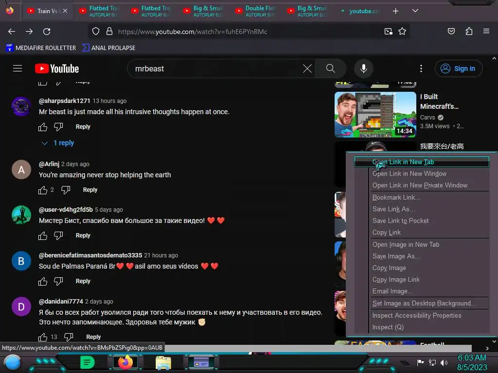The image size is (498, 373).
Task: Select Open Link in New Private Window
Action: click(x=422, y=185)
